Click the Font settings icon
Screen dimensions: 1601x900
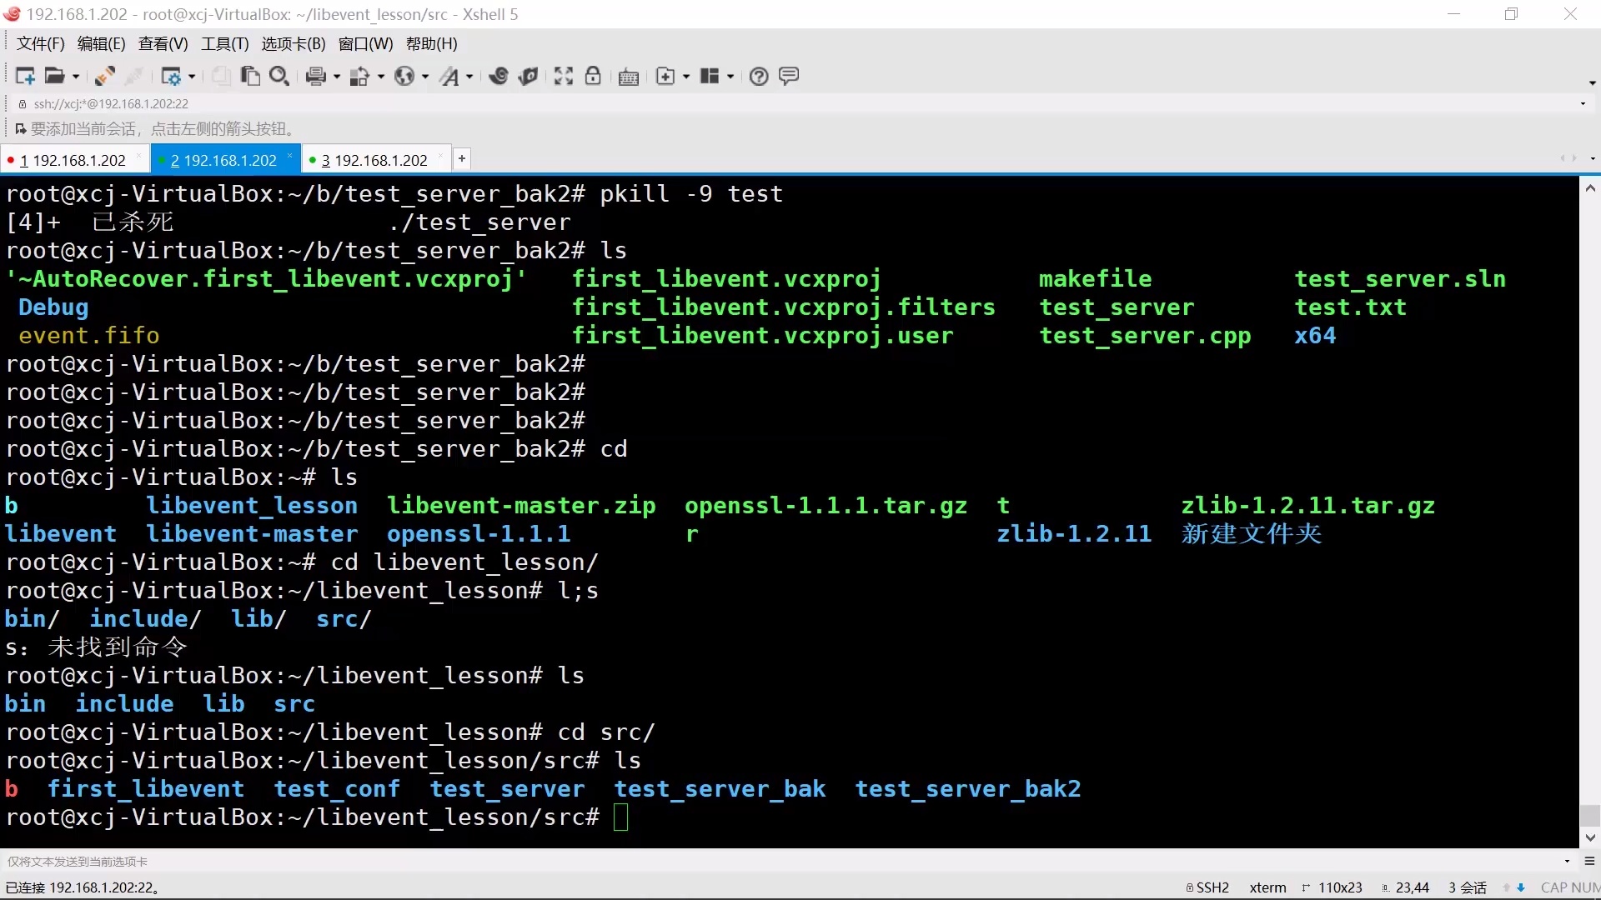click(x=449, y=77)
